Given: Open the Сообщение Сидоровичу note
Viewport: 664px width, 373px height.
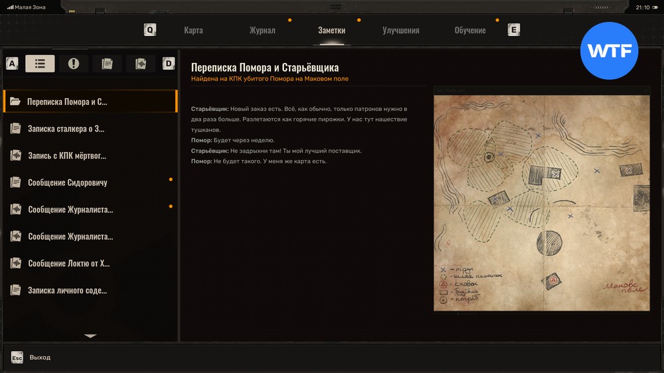Looking at the screenshot, I should (90, 183).
